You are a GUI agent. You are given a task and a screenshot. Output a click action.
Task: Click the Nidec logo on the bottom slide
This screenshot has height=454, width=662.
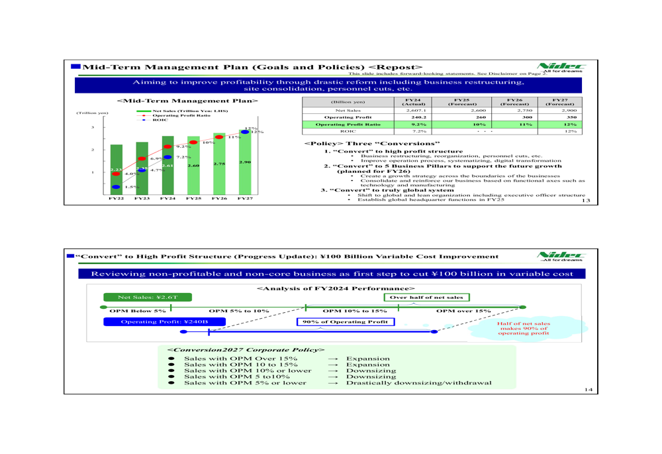(562, 255)
